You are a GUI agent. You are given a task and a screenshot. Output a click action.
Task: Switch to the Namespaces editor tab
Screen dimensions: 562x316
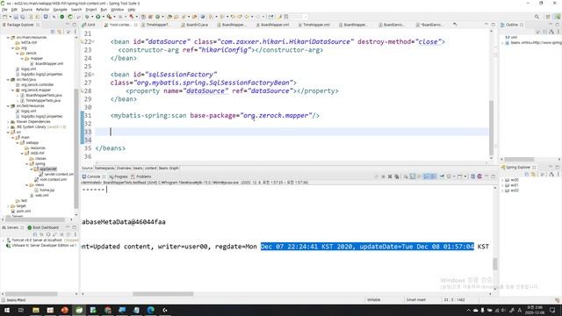click(x=104, y=168)
